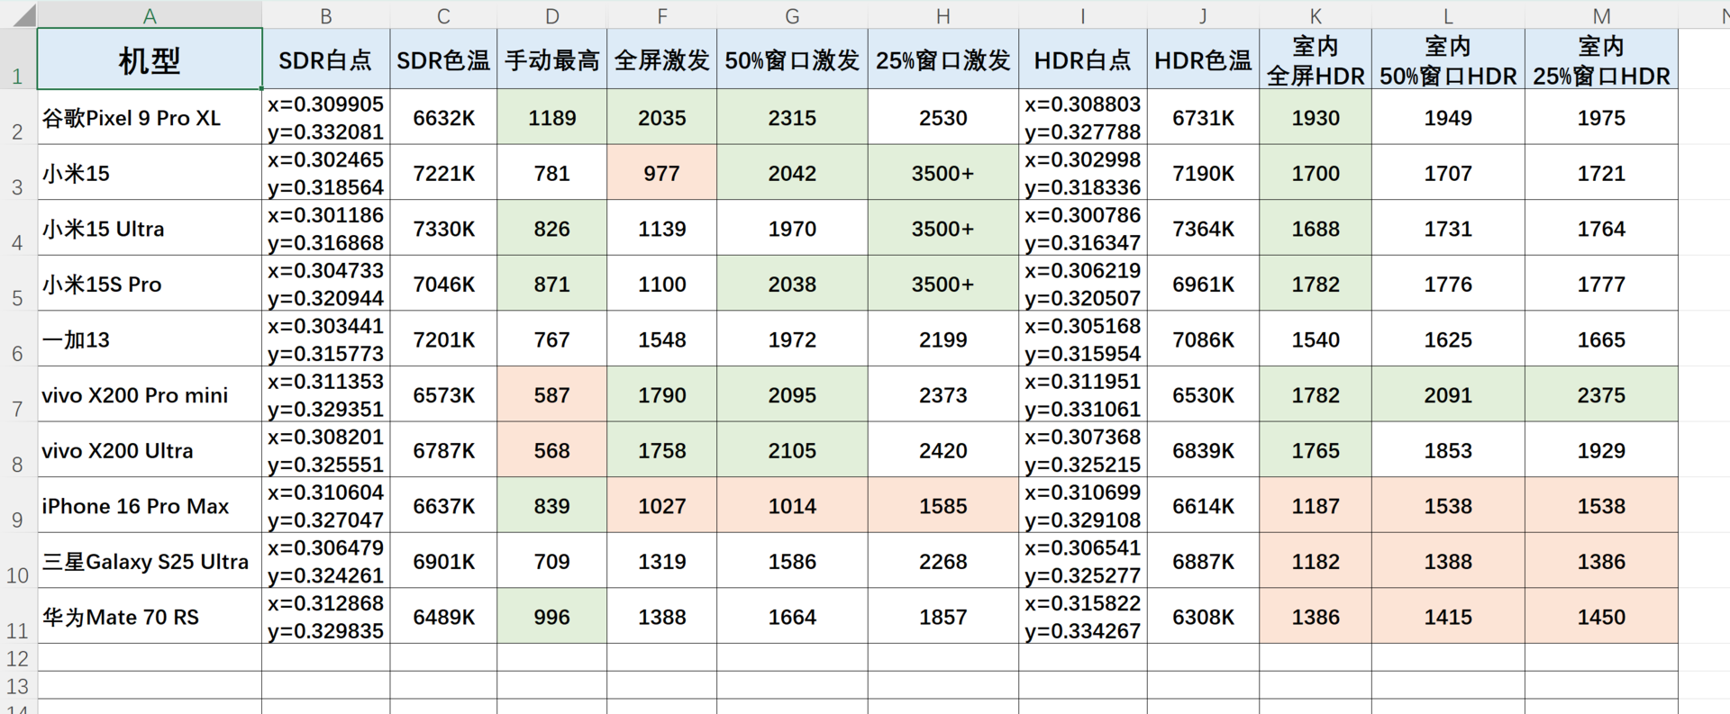Click the cell containing '1585'
This screenshot has height=714, width=1730.
point(943,505)
